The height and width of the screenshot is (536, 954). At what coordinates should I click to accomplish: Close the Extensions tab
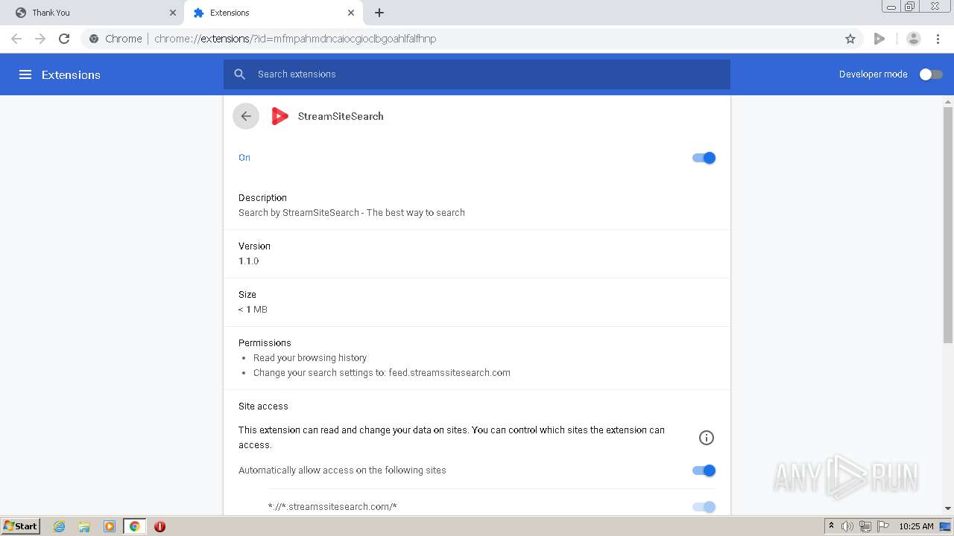[351, 13]
